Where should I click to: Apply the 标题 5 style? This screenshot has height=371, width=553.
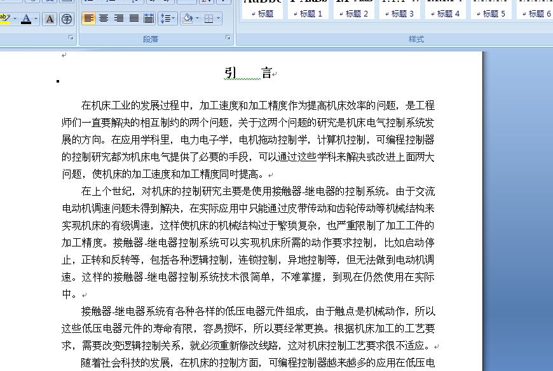pos(491,10)
